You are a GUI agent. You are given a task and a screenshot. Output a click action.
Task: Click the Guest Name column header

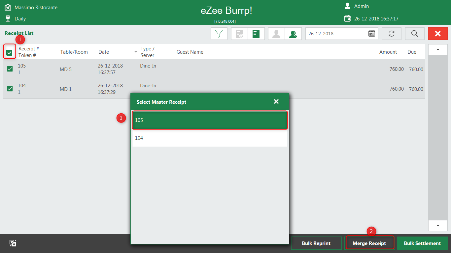click(x=190, y=52)
